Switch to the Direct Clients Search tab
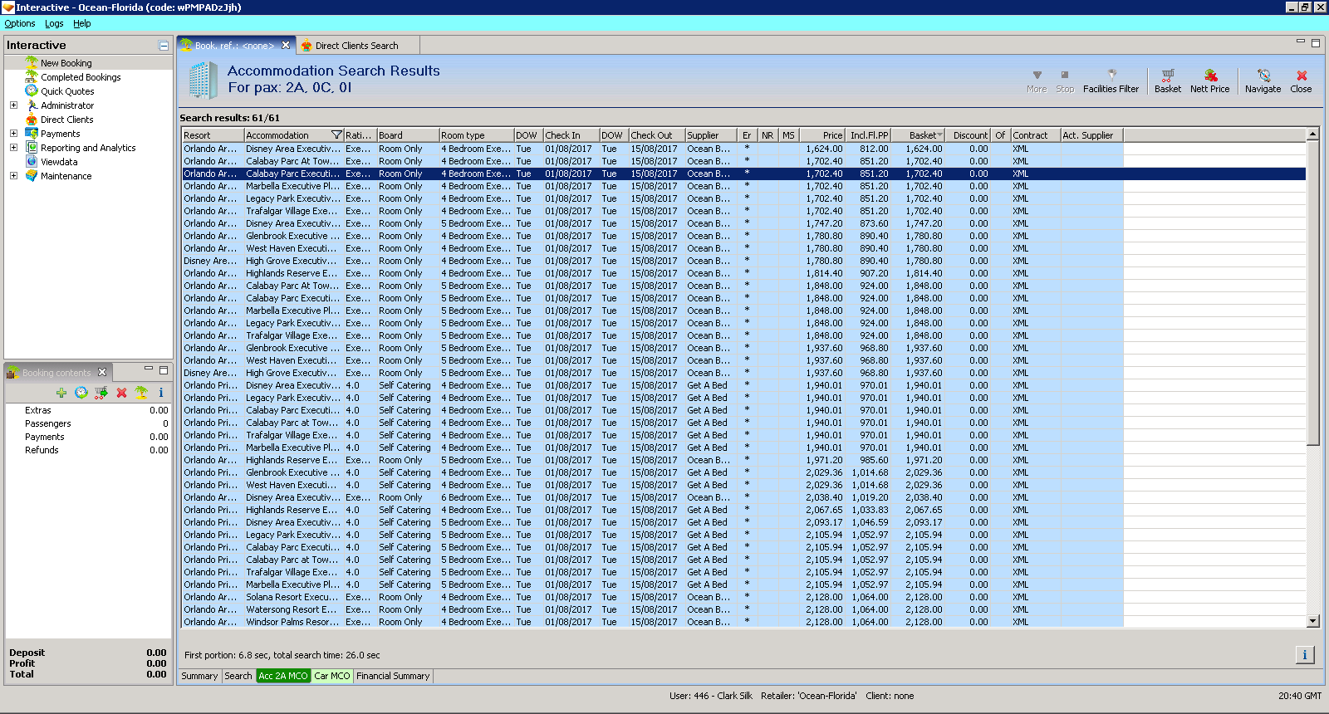This screenshot has height=714, width=1329. [x=356, y=46]
